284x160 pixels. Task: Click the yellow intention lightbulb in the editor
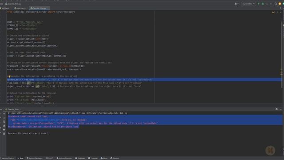(x=9, y=76)
